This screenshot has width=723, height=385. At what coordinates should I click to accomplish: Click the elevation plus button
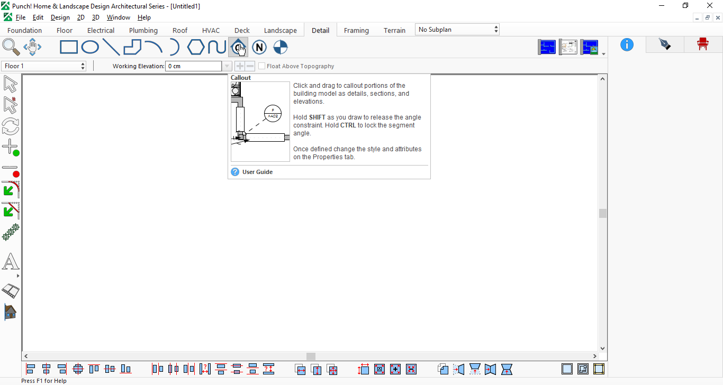tap(240, 66)
